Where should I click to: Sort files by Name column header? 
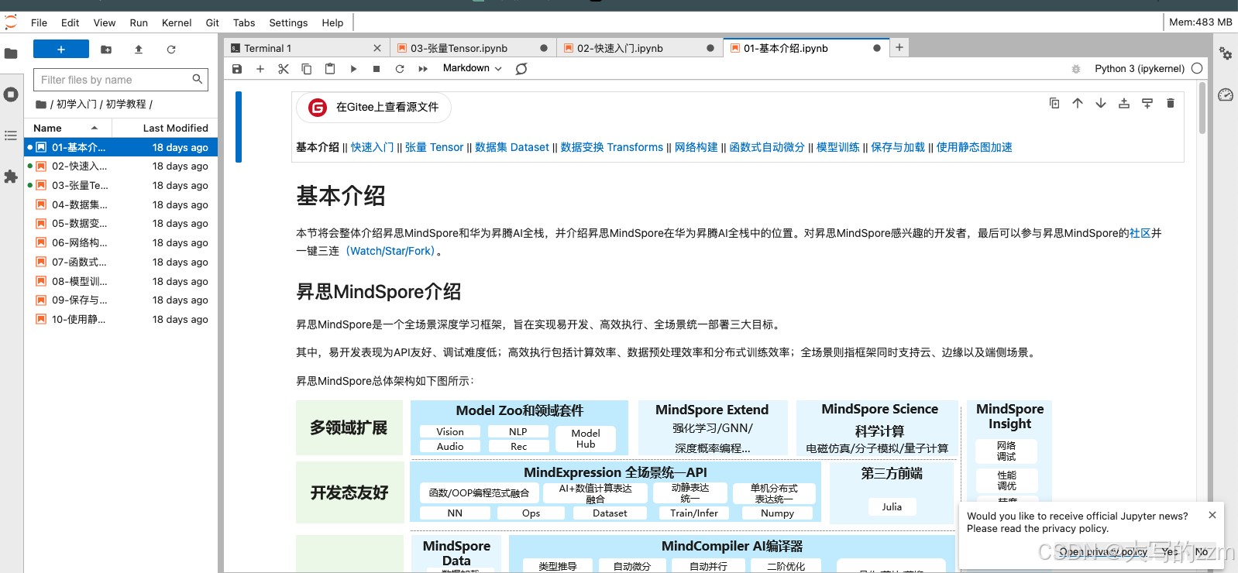pyautogui.click(x=66, y=128)
